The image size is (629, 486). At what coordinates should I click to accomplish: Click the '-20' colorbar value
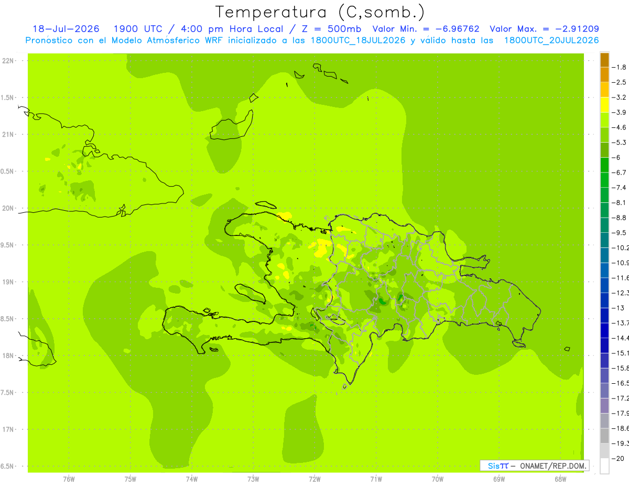(617, 458)
